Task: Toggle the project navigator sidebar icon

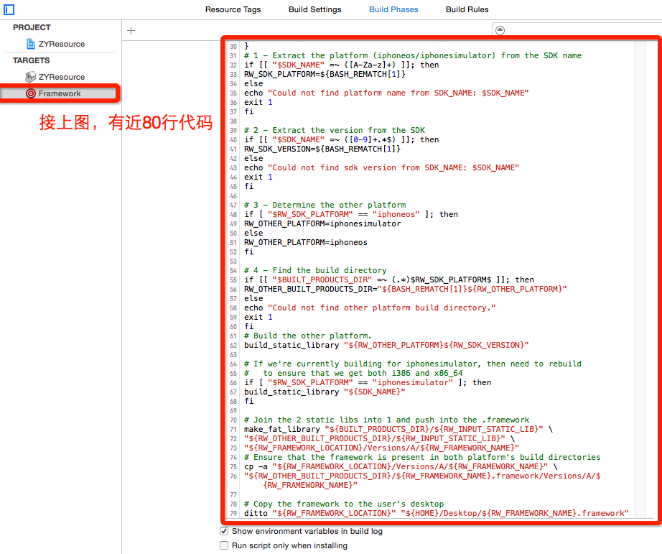Action: pos(9,9)
